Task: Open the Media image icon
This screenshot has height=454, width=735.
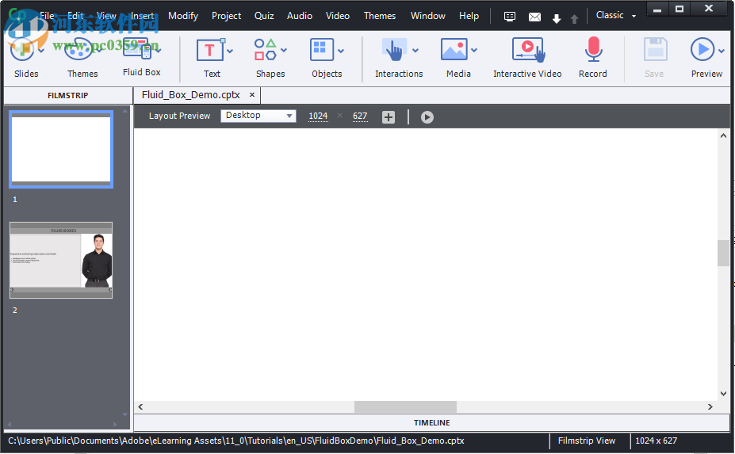Action: tap(454, 50)
